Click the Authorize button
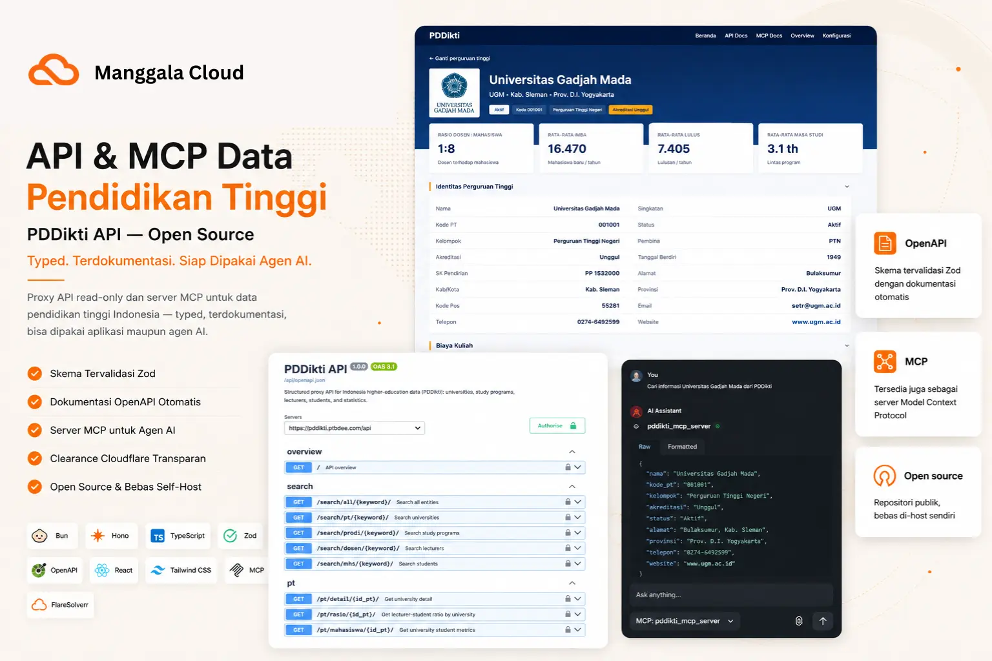This screenshot has height=661, width=992. click(557, 425)
